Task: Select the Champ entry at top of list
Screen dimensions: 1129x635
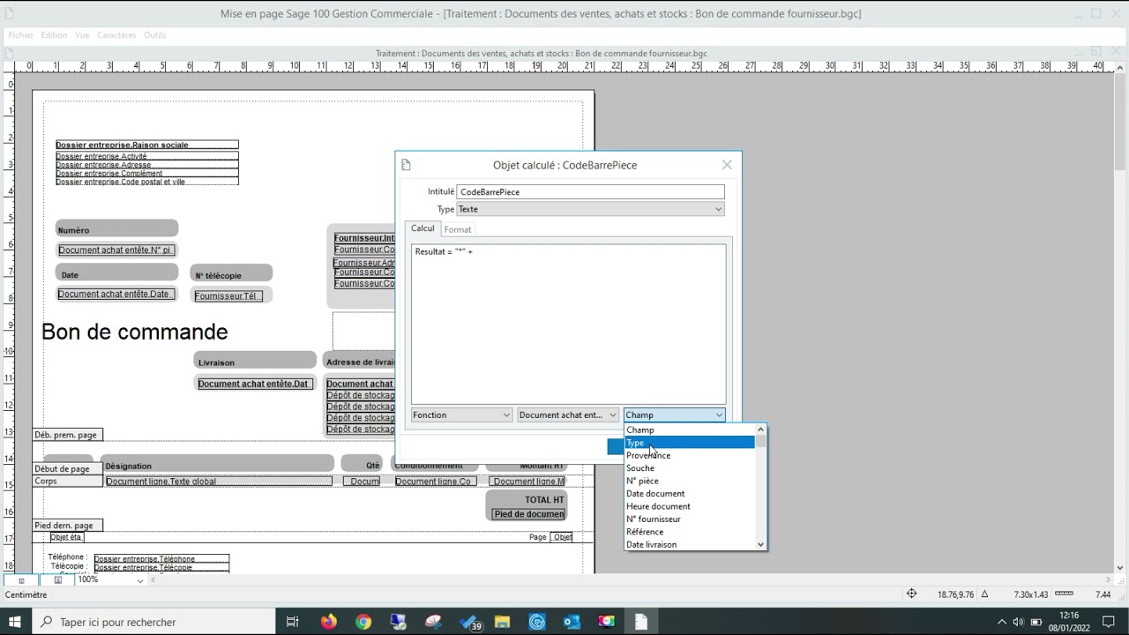Action: pyautogui.click(x=690, y=430)
